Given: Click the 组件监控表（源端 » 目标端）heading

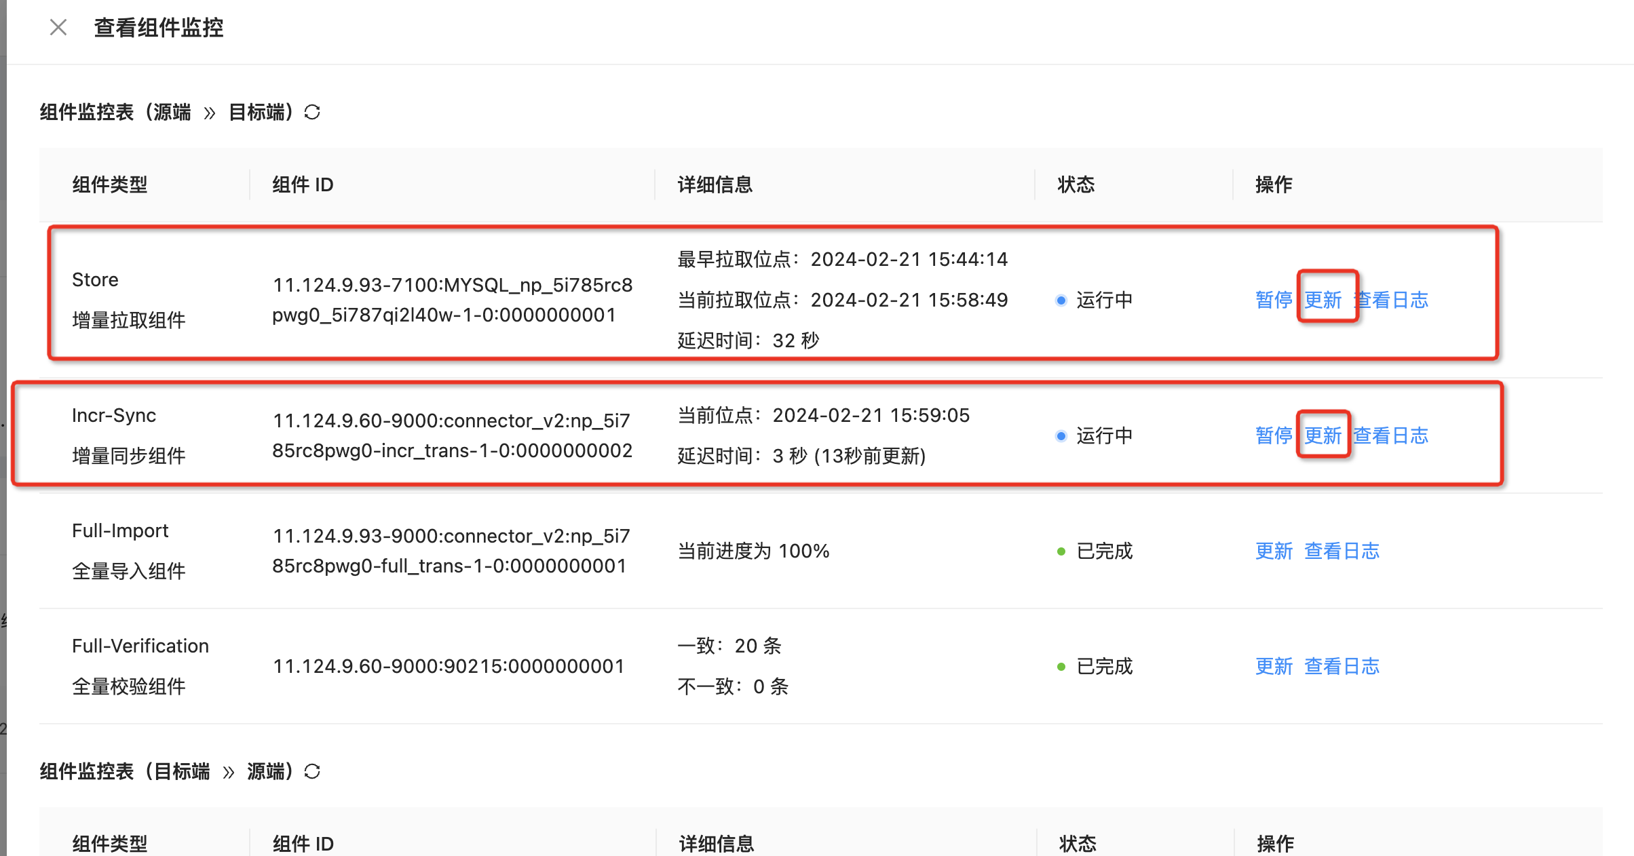Looking at the screenshot, I should point(167,112).
